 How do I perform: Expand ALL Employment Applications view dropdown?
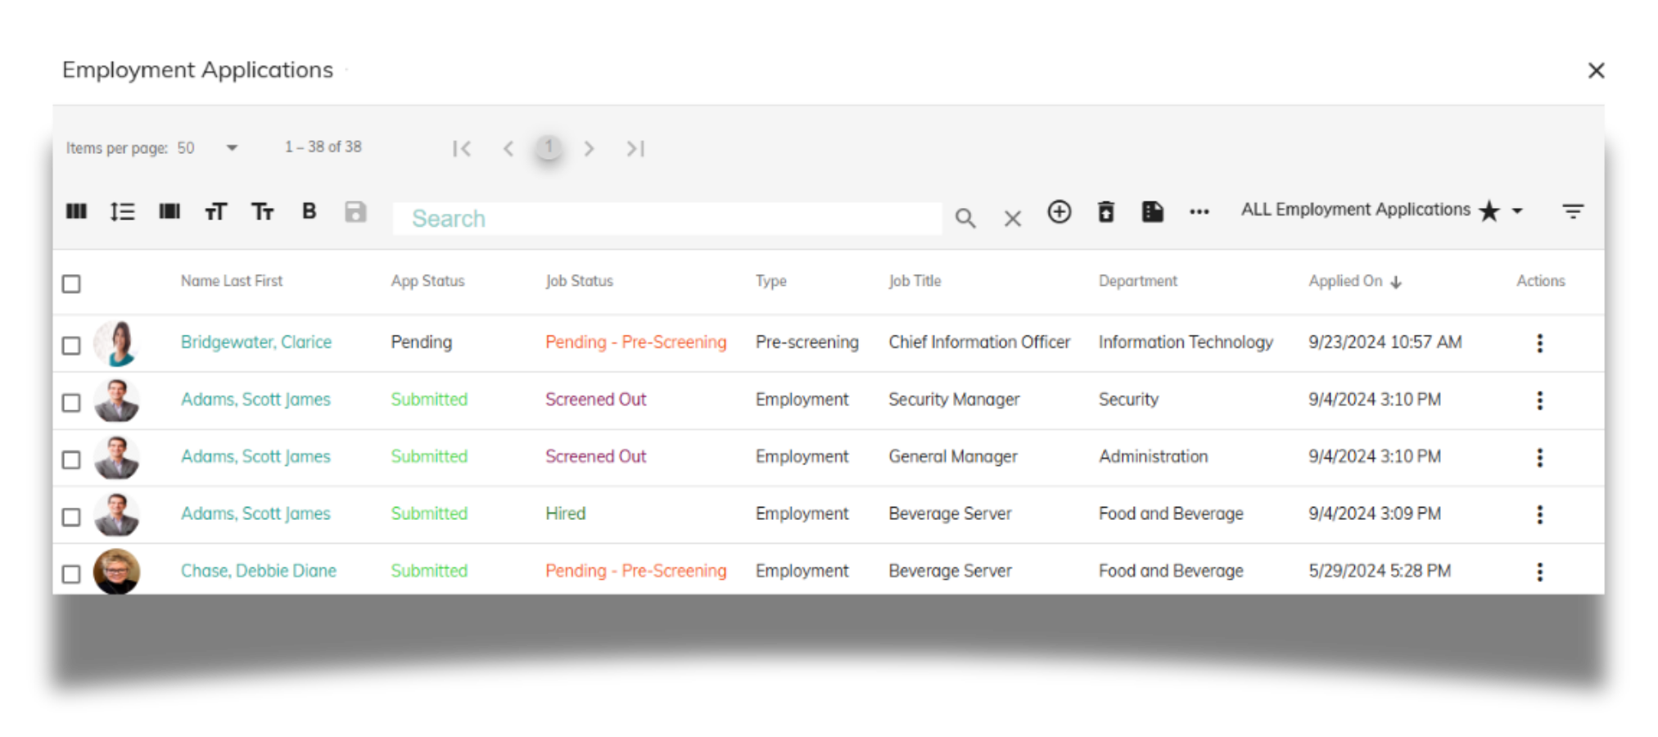pos(1516,211)
